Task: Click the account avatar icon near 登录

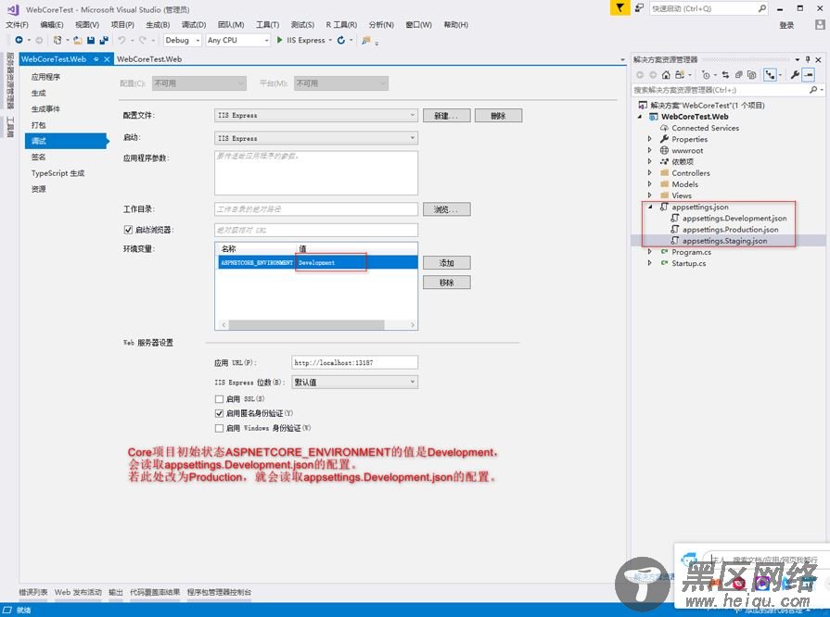Action: pos(820,25)
